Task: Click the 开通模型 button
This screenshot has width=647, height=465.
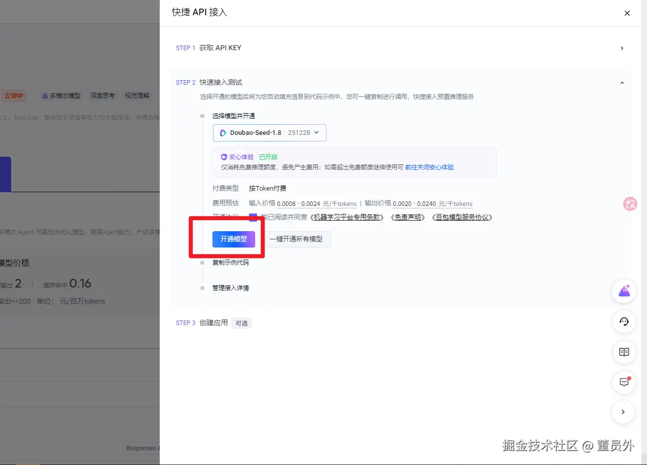Action: click(x=234, y=239)
